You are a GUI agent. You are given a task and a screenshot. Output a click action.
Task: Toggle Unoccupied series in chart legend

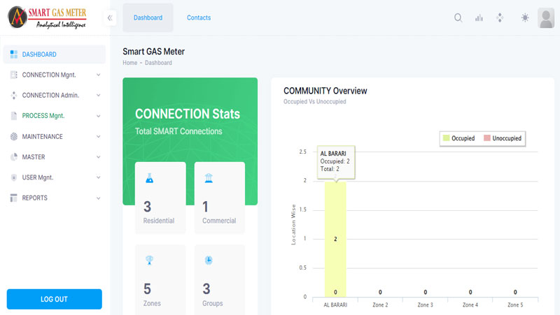click(501, 138)
